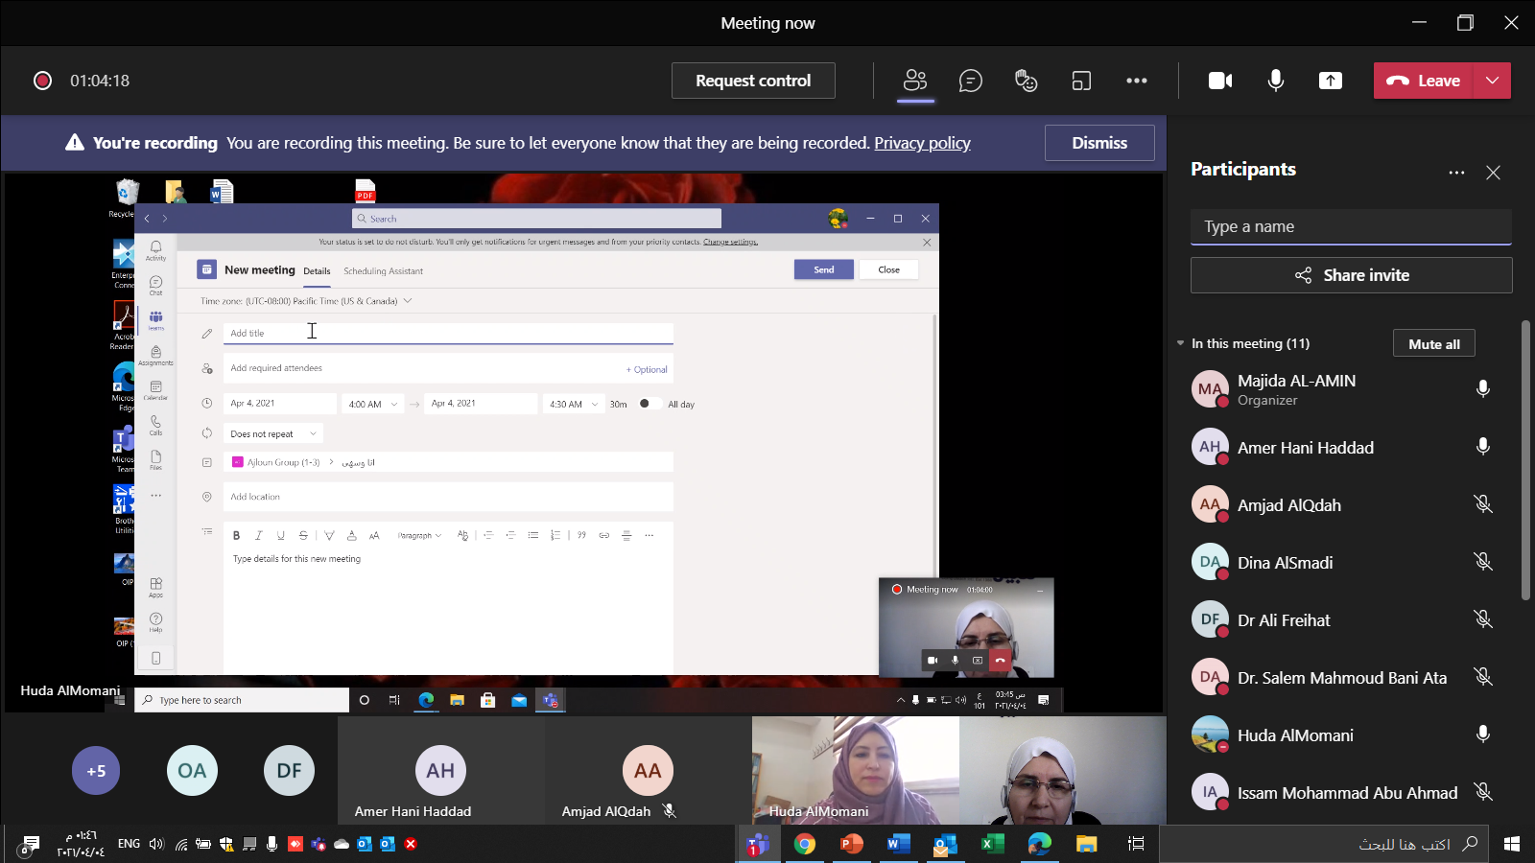The height and width of the screenshot is (863, 1535).
Task: Collapse the In this meeting (11) section
Action: pyautogui.click(x=1181, y=343)
